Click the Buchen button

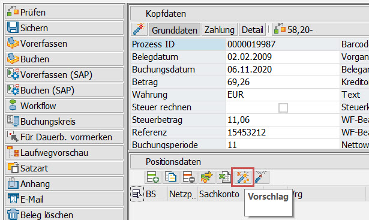pos(64,59)
